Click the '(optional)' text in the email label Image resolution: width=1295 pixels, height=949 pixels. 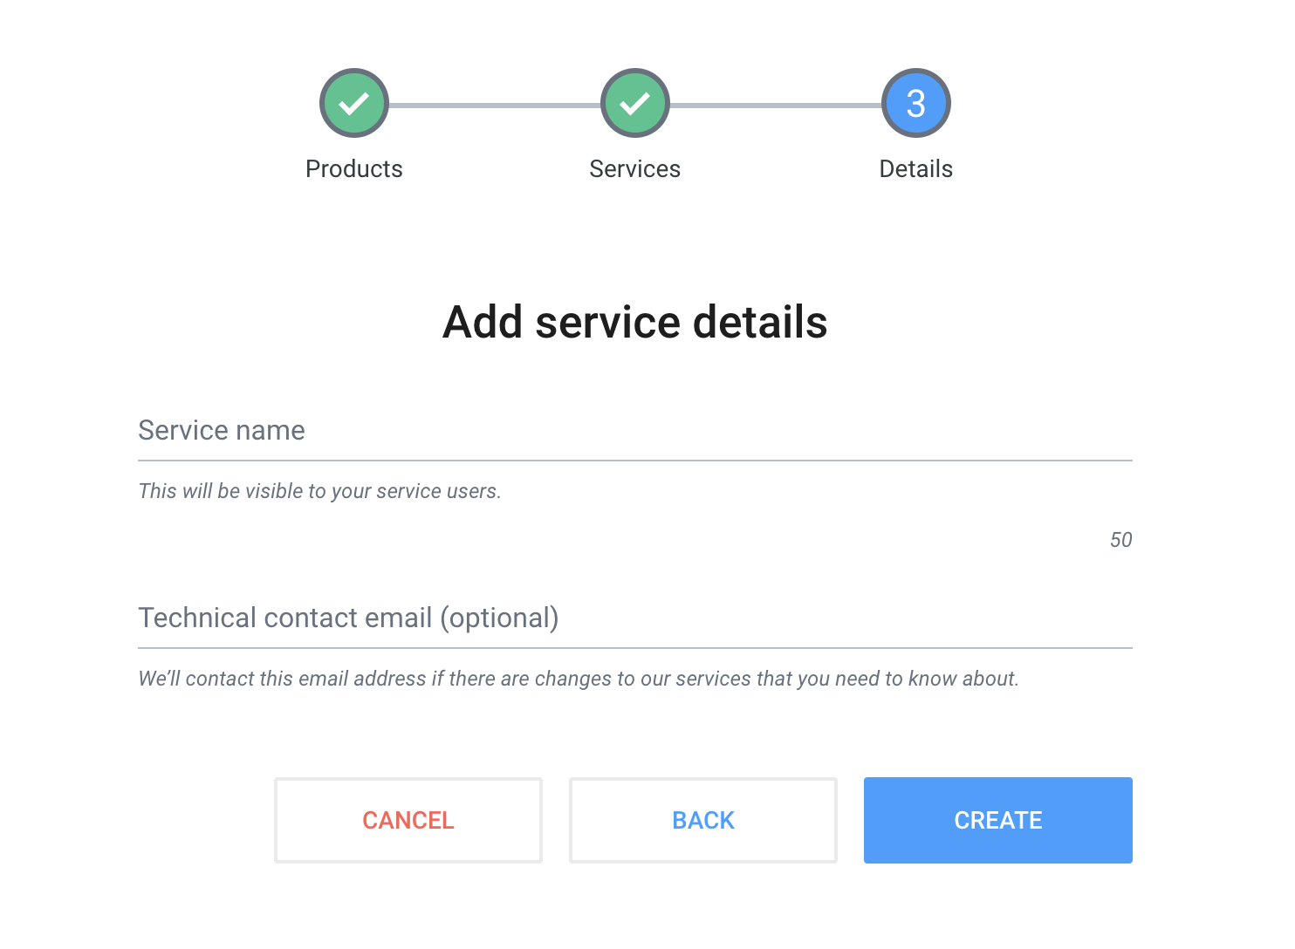(499, 618)
